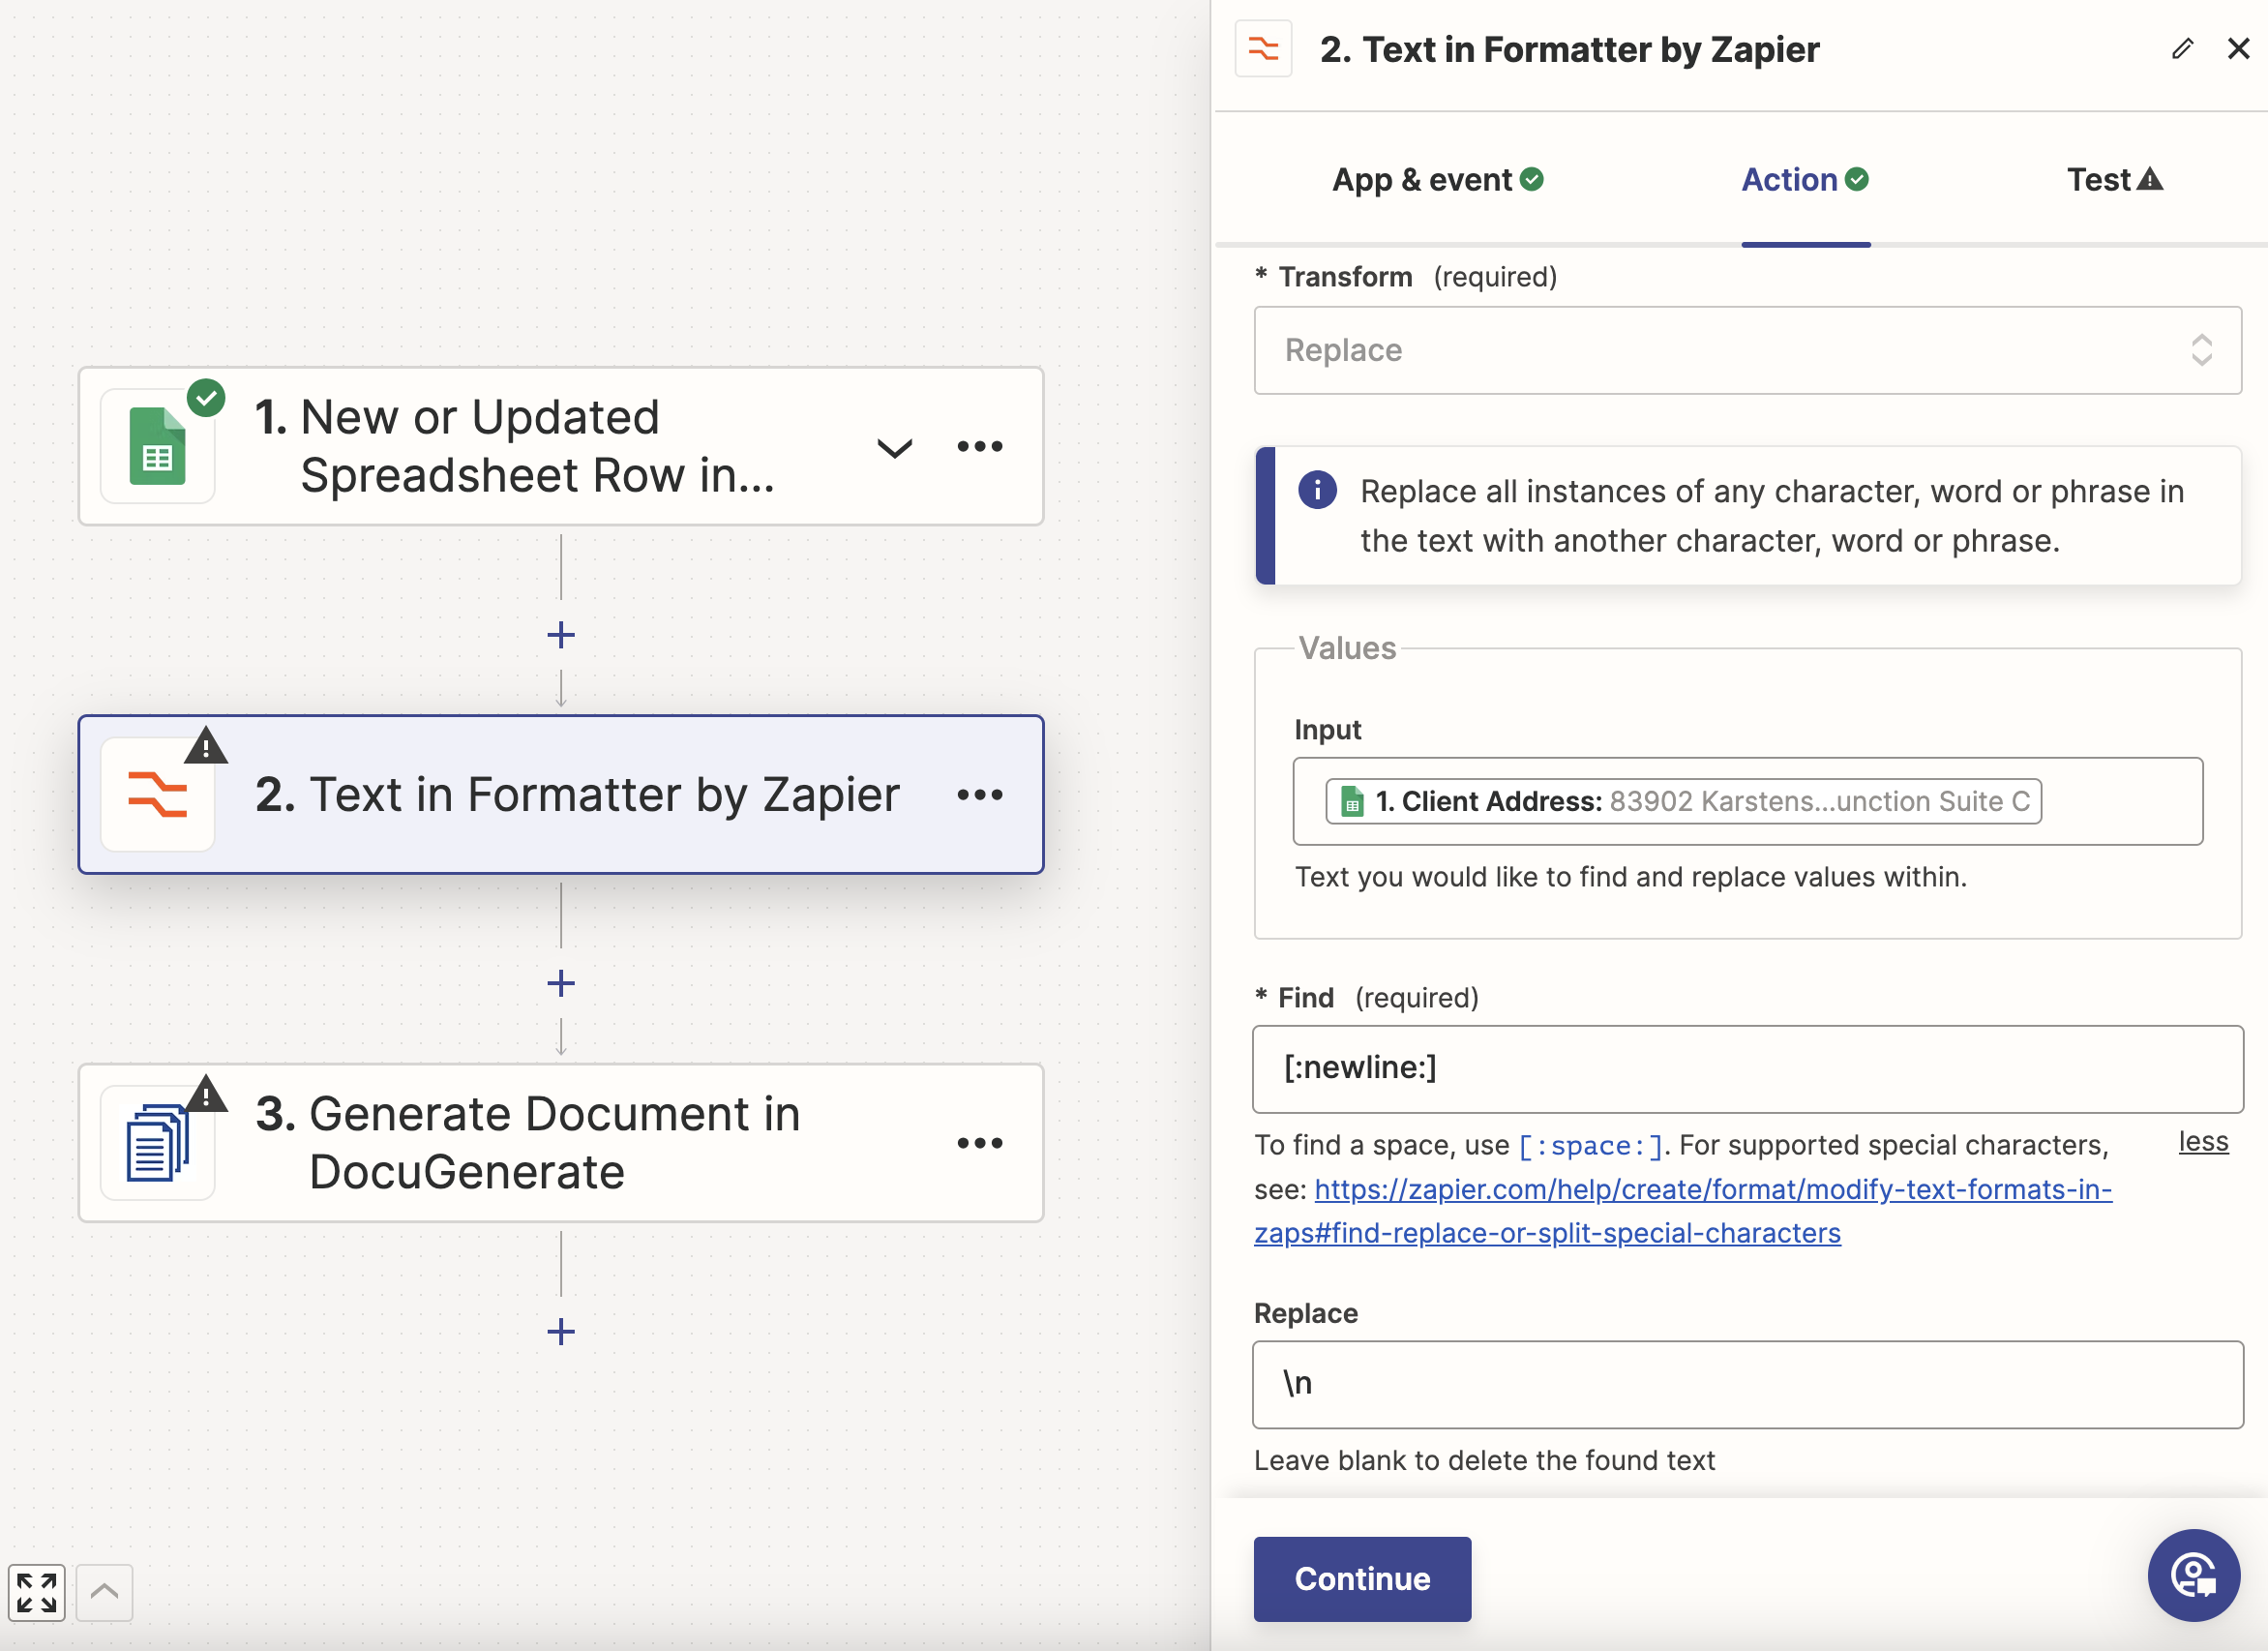Screen dimensions: 2268x1651
Task: Click the pencil icon to rename the step
Action: (2182, 49)
